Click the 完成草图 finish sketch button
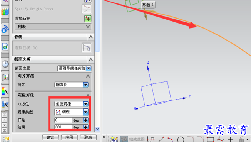The image size is (251, 142). 132,139
